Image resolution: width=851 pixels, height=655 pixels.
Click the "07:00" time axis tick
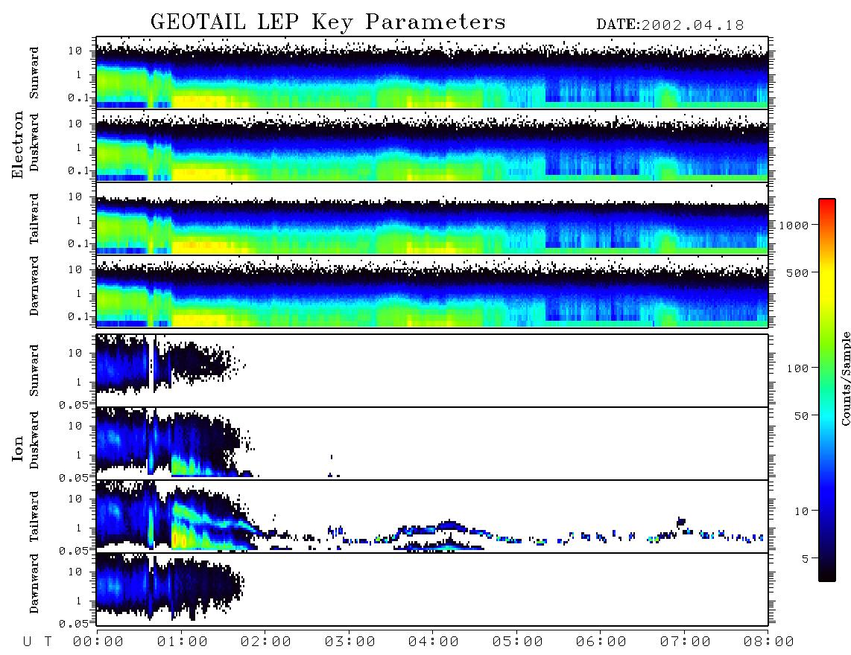(x=686, y=642)
